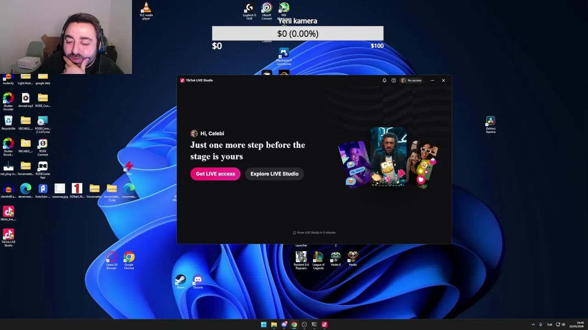This screenshot has width=588, height=330.
Task: Select Recycle Bin on desktop
Action: [8, 123]
